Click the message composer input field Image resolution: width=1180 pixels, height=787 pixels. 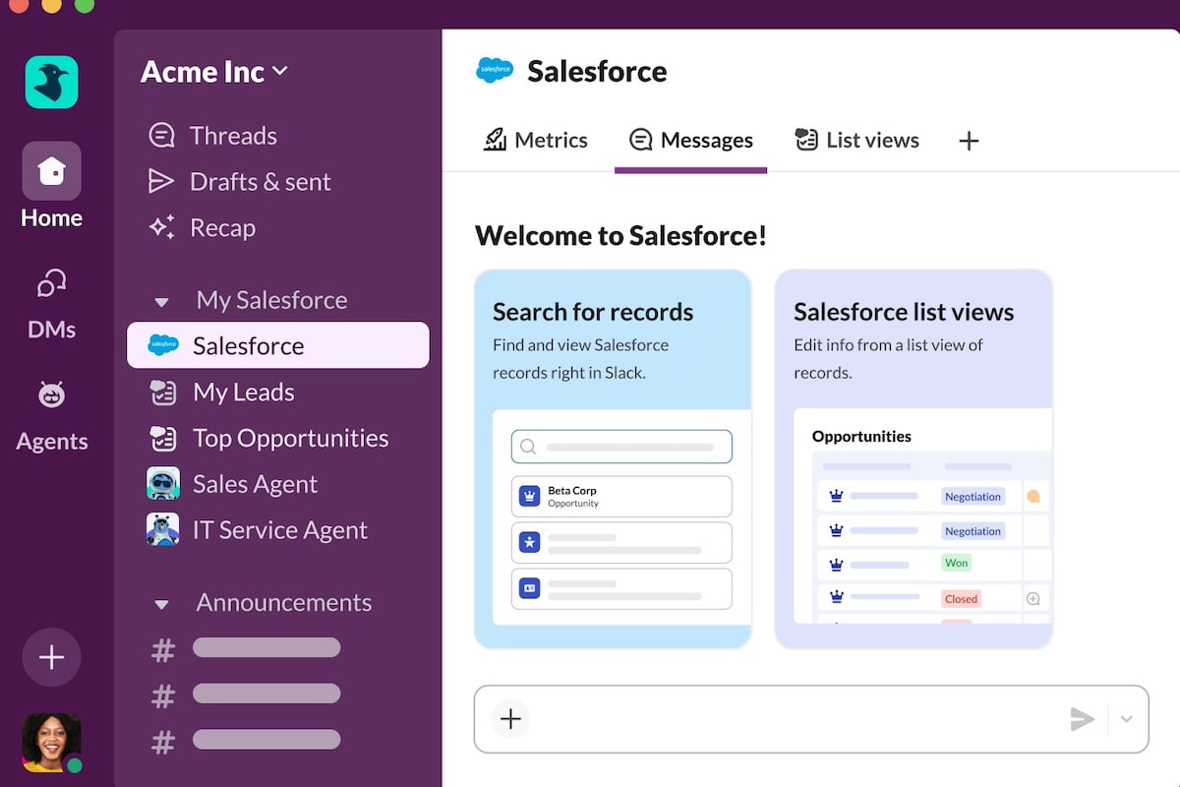click(787, 719)
